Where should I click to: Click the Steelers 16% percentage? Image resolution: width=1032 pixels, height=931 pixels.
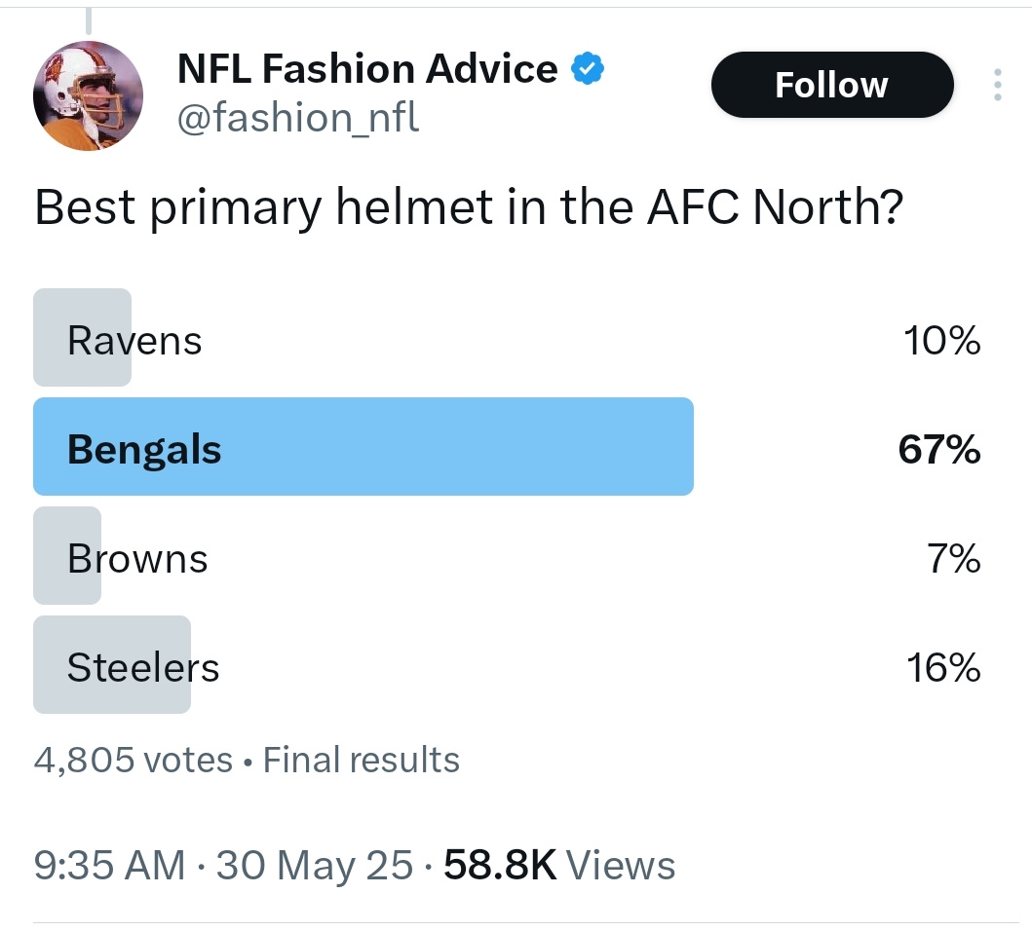point(943,668)
